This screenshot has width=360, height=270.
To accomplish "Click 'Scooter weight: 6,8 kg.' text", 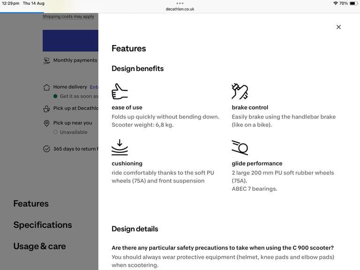I will click(142, 125).
